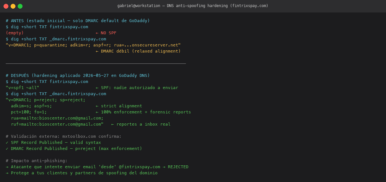386x182 pixels.
Task: Select the '# ANTES (estado inicial' comment line
Action: coord(78,21)
